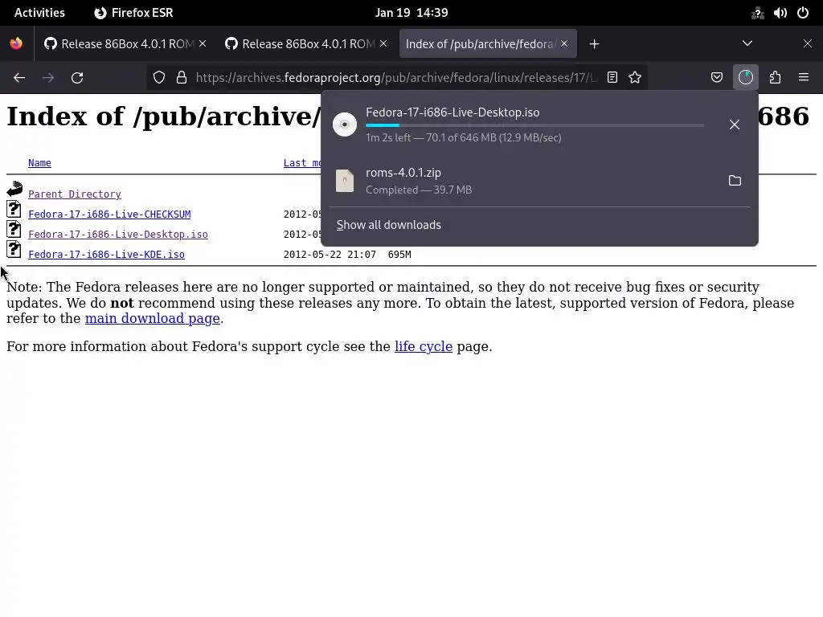Open the Firefox hamburger menu
823x617 pixels.
point(804,78)
